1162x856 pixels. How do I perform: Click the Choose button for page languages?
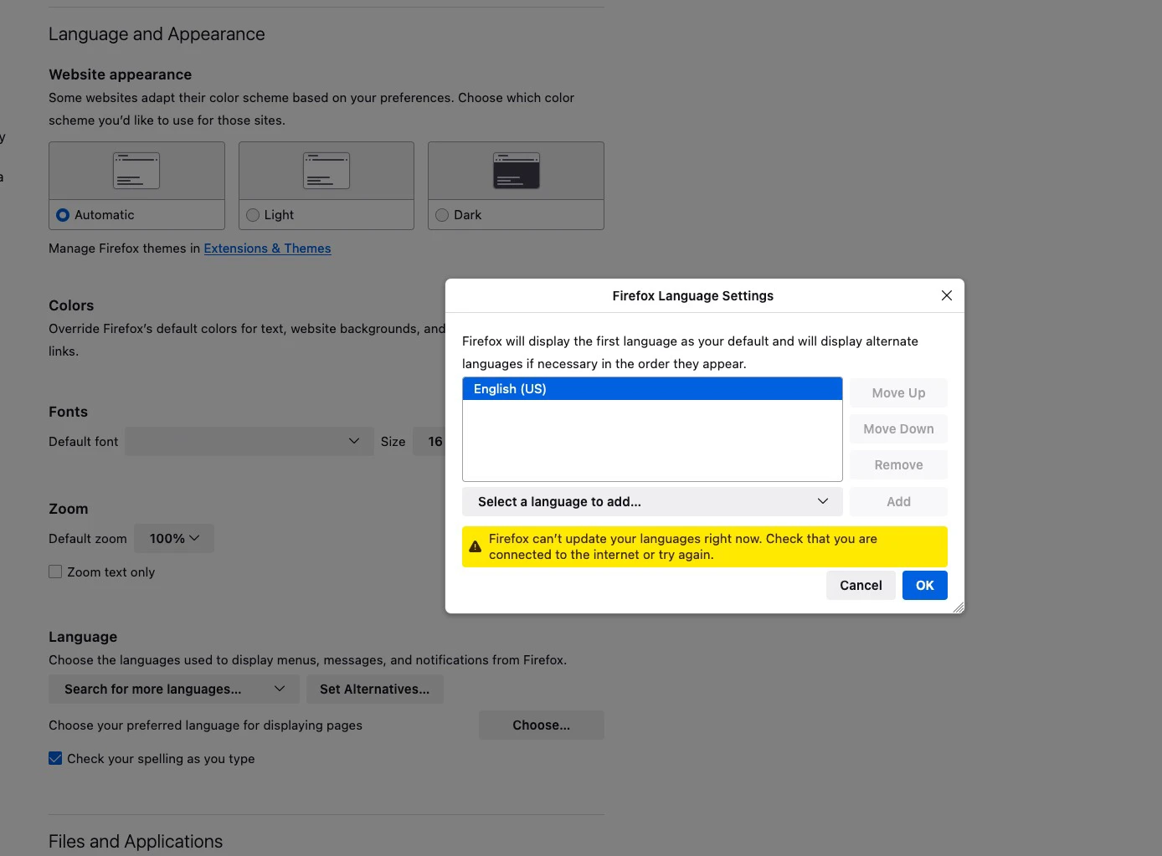[x=542, y=725]
